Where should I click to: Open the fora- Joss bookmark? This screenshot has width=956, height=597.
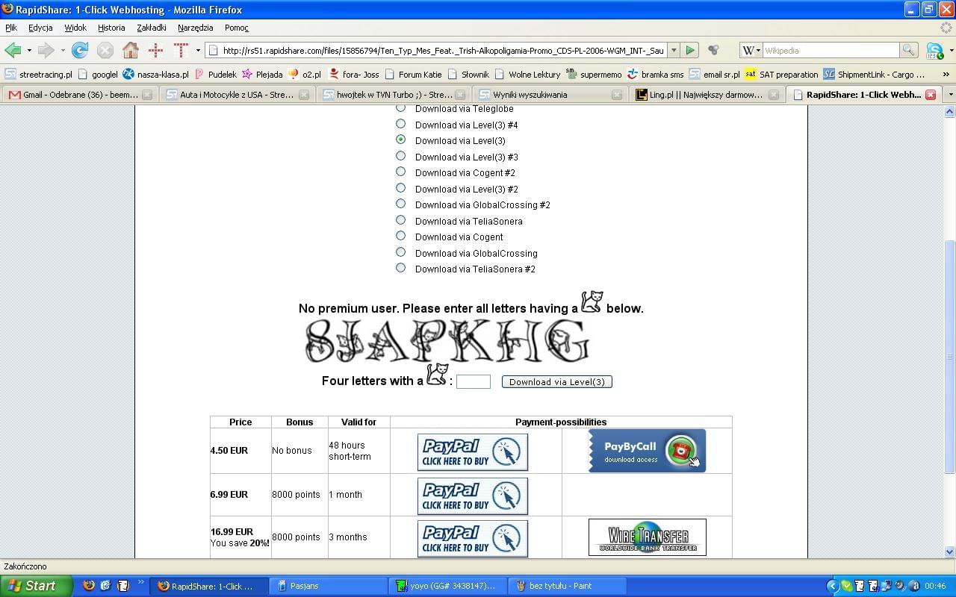tap(354, 74)
